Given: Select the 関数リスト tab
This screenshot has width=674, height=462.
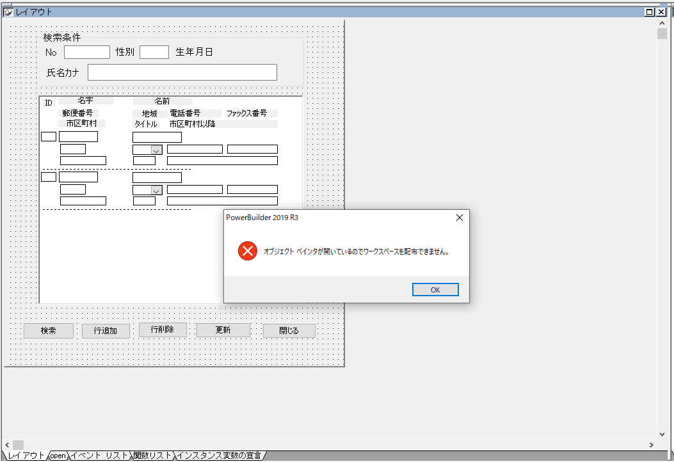Looking at the screenshot, I should 152,456.
